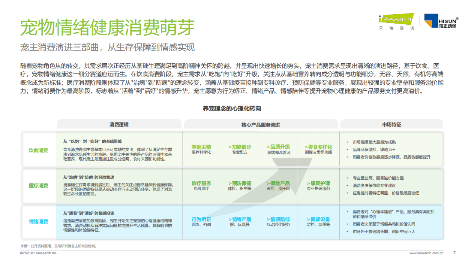The height and width of the screenshot is (261, 465).
Task: Click the 诊疗服务 item
Action: tap(201, 183)
